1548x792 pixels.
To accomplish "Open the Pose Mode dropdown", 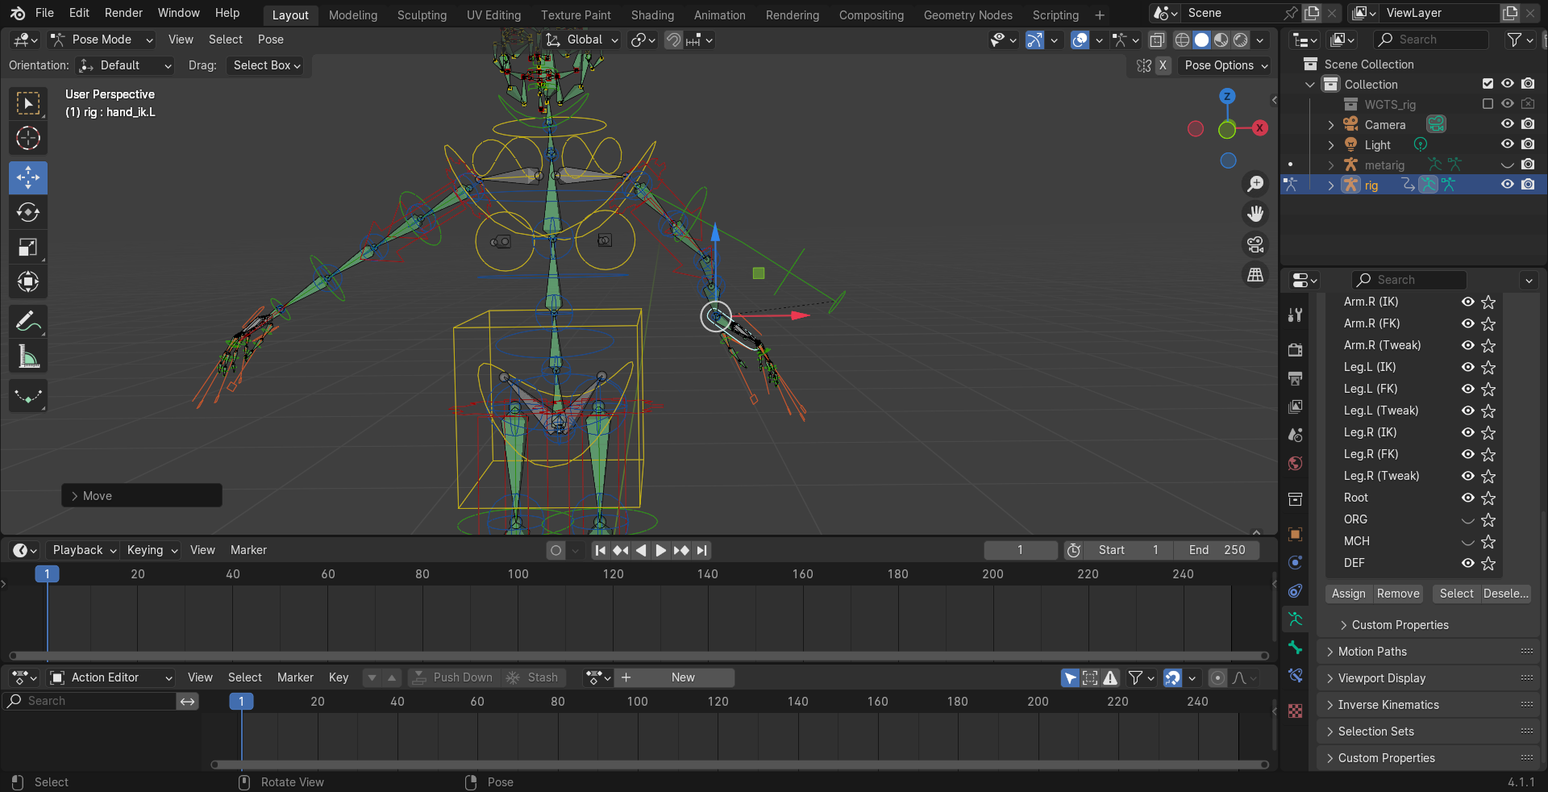I will point(102,40).
